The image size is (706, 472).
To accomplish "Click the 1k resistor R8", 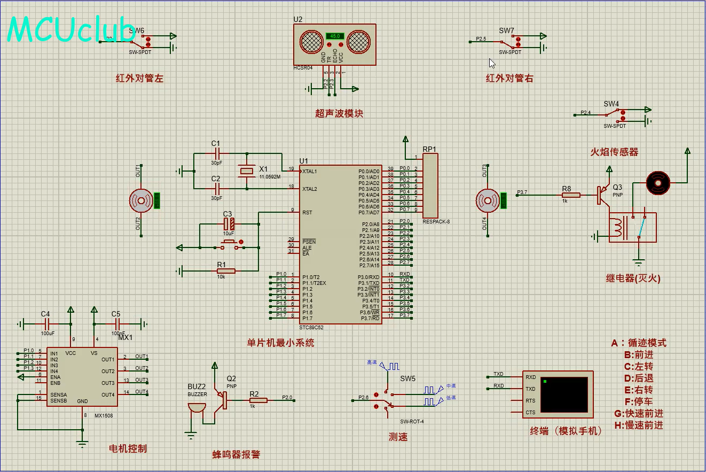I will point(571,195).
